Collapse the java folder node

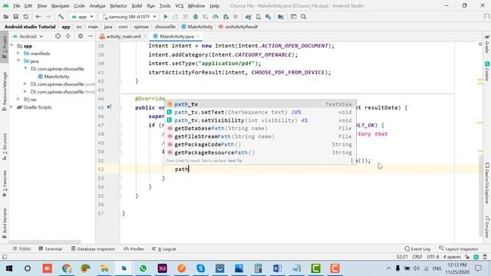(18, 61)
